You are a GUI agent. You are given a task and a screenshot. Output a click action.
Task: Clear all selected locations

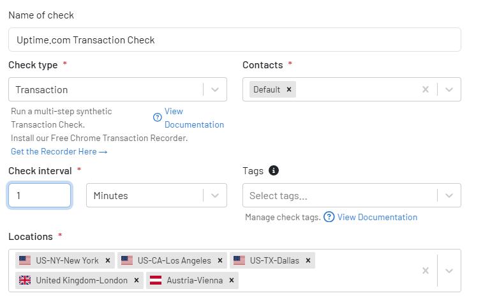[x=426, y=271]
